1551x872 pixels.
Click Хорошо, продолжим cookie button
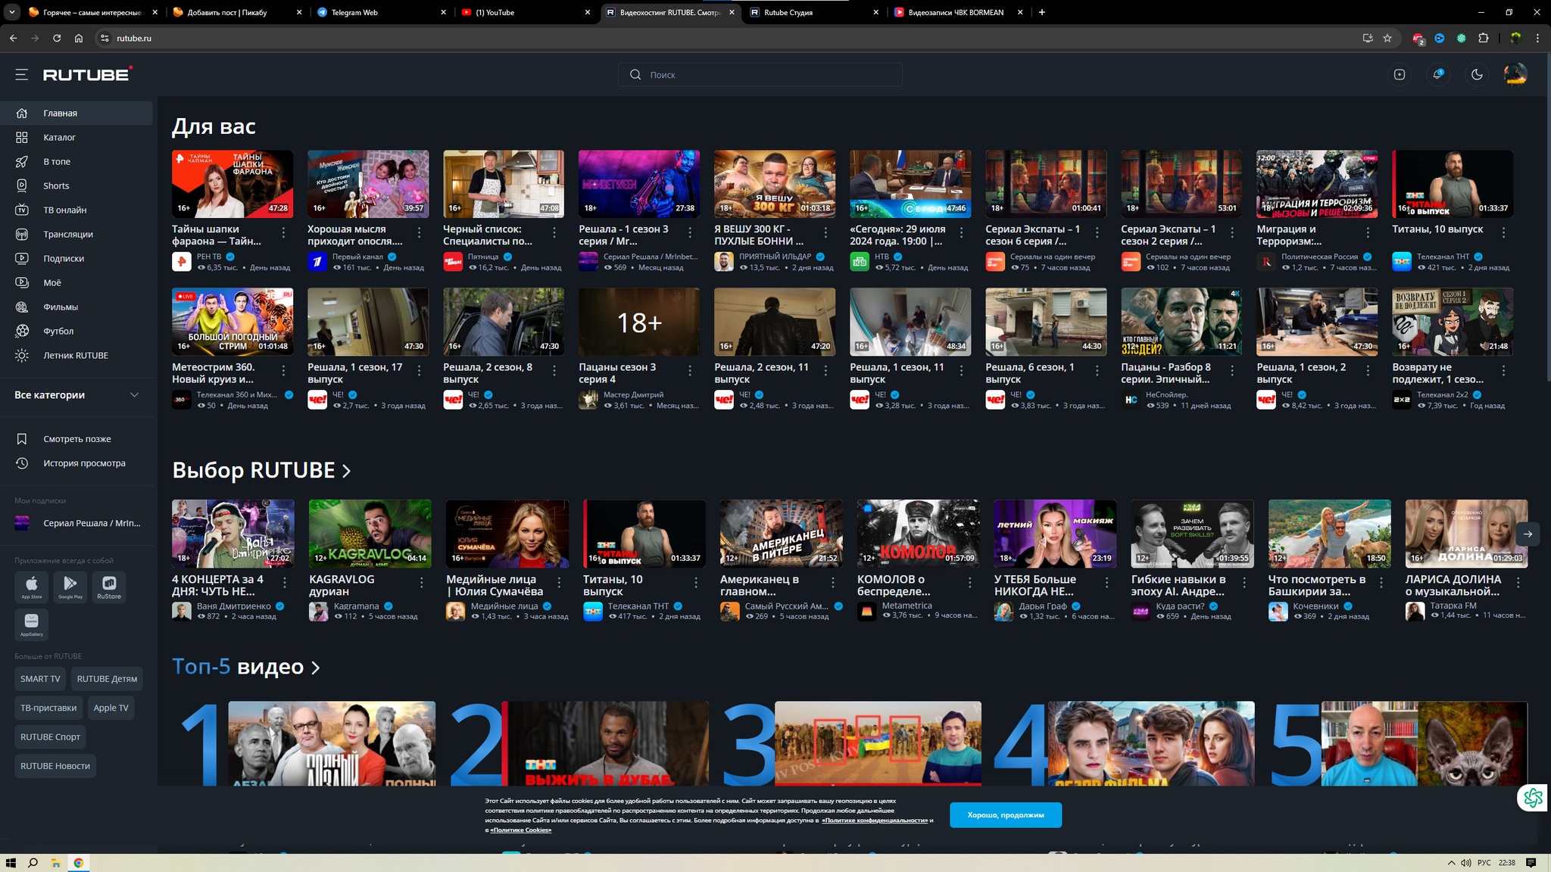pos(1005,814)
